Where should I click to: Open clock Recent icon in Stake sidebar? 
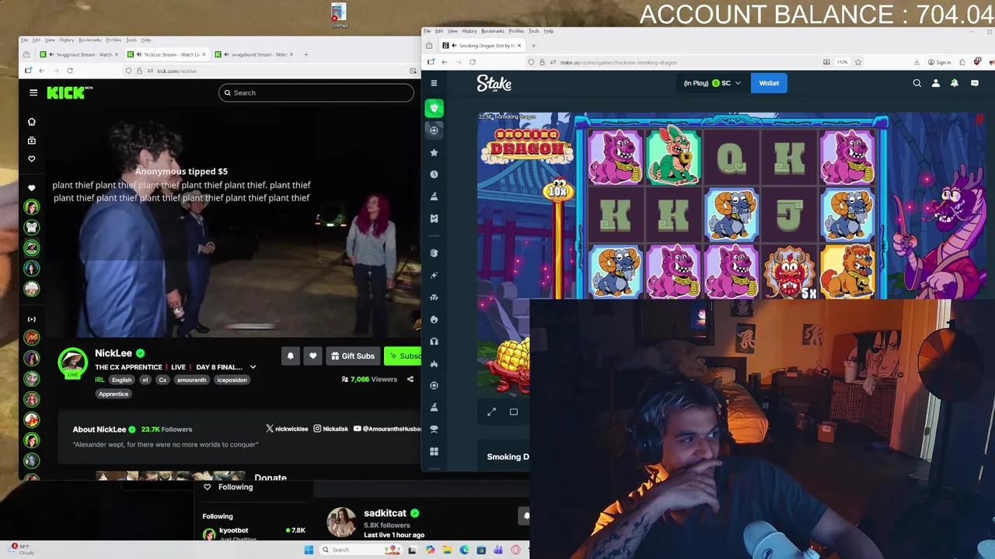click(x=435, y=175)
